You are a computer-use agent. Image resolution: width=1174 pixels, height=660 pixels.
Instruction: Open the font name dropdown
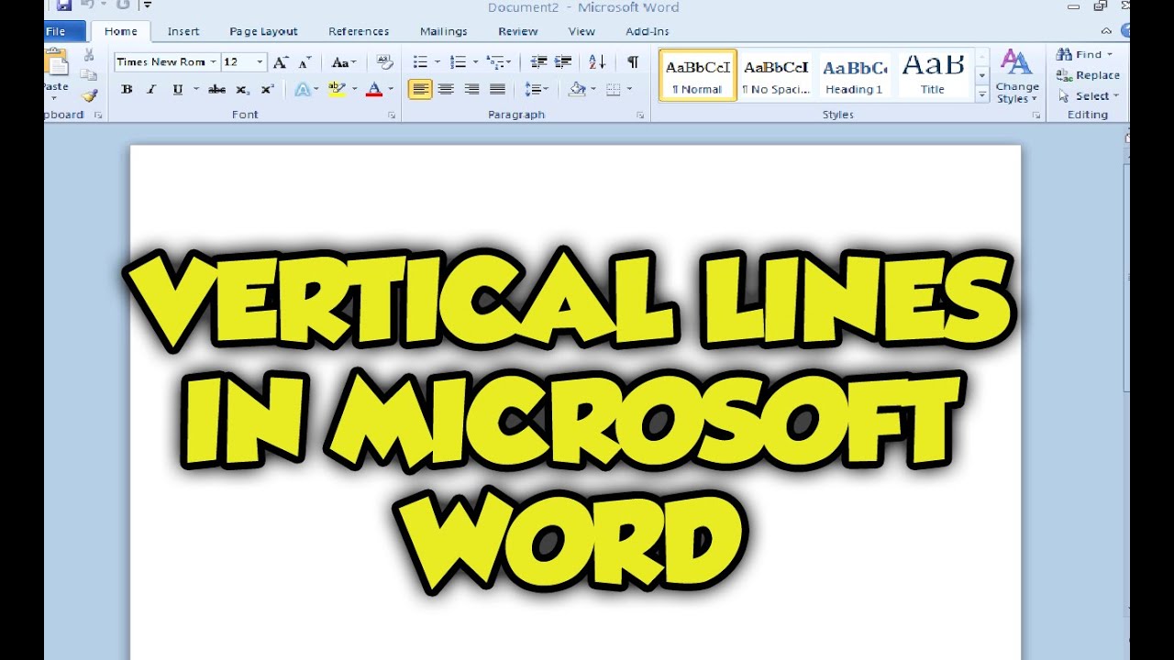213,62
